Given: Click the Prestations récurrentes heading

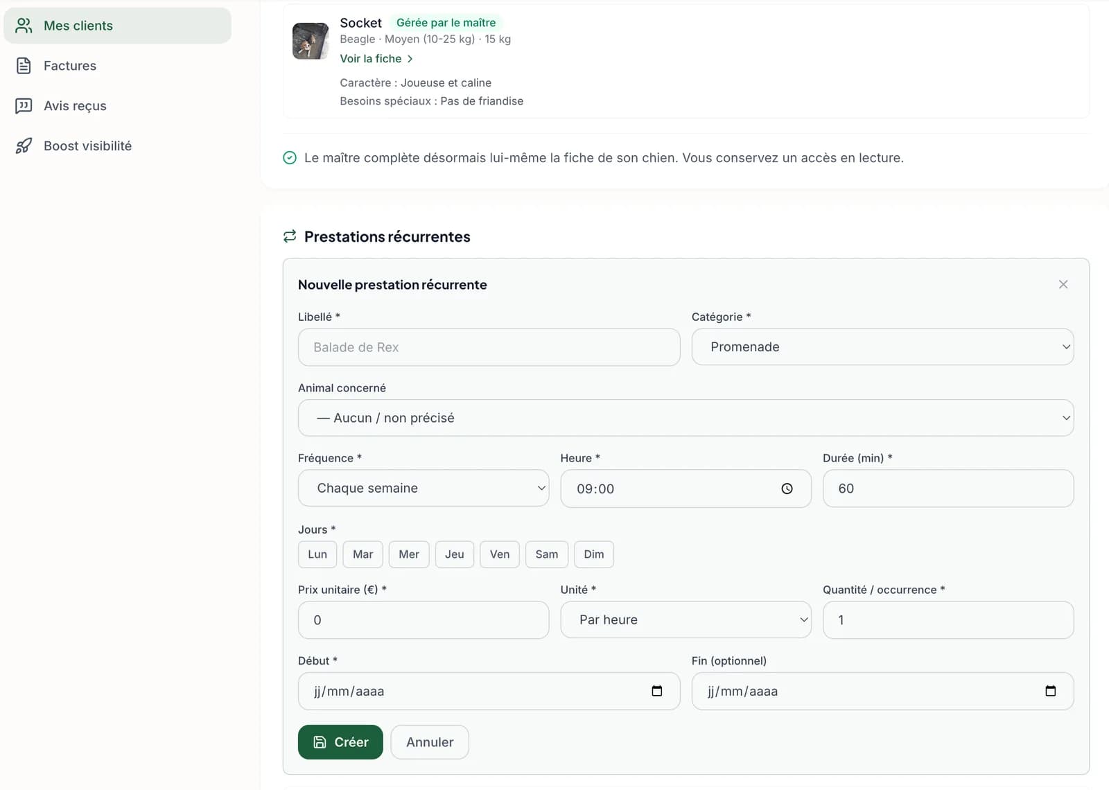Looking at the screenshot, I should [x=387, y=236].
